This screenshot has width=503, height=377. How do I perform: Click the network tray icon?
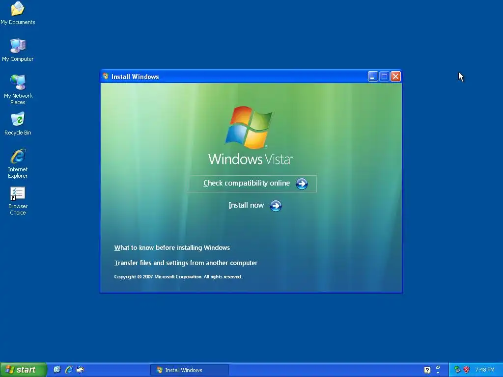[x=457, y=370]
